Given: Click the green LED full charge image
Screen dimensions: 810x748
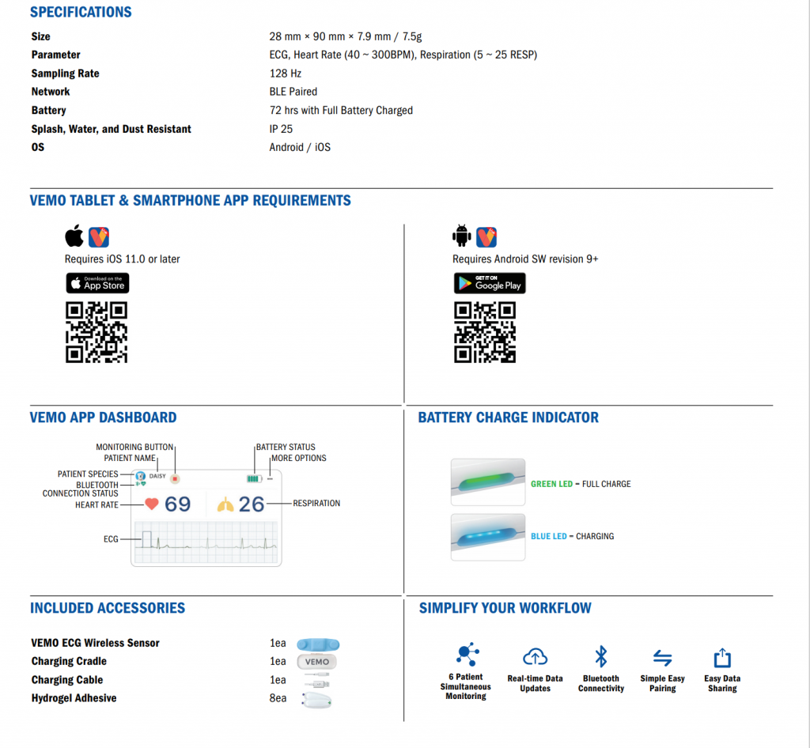Looking at the screenshot, I should [x=487, y=482].
